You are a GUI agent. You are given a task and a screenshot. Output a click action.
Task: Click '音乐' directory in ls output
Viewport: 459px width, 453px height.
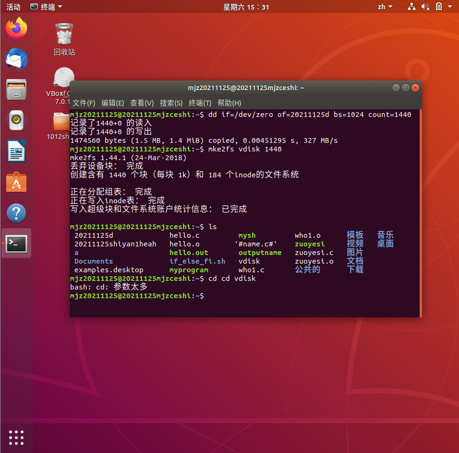tap(385, 235)
